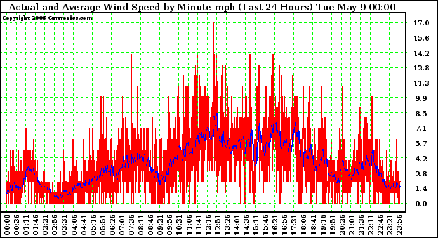Click the 07:01 time axis label
This screenshot has width=438, height=238.
pos(121,225)
